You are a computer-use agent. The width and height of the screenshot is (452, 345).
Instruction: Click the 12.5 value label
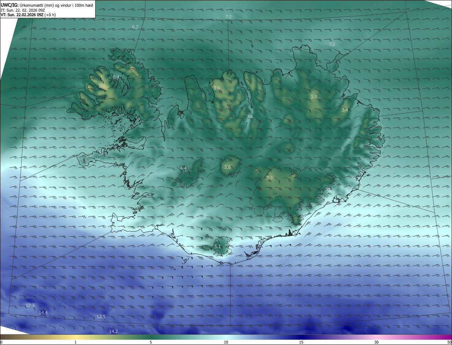point(101,317)
